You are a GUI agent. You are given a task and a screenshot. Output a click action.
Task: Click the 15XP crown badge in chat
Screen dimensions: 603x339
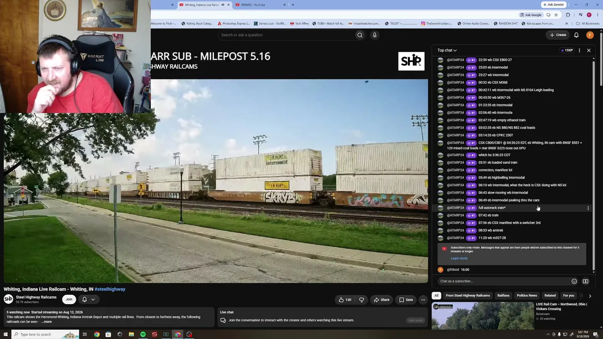pos(567,50)
